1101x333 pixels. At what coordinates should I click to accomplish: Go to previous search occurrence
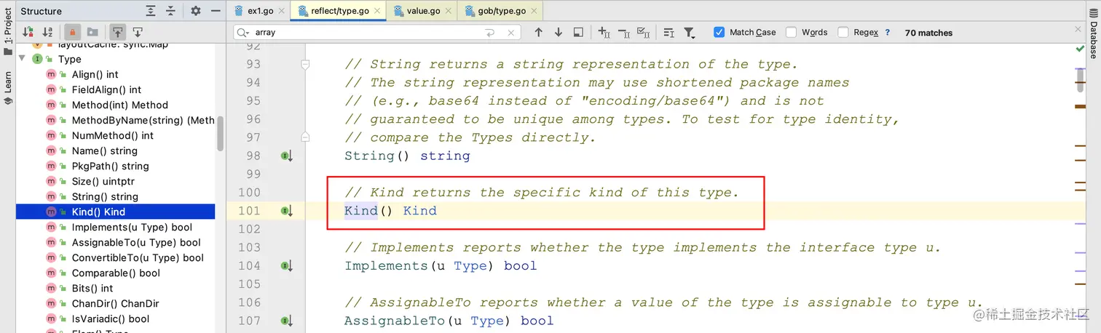539,32
